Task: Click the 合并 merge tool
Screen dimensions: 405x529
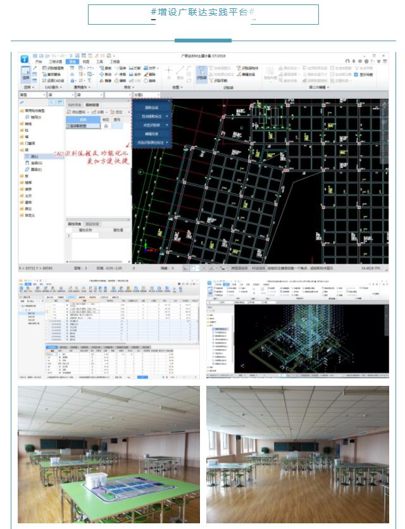Action: tap(135, 74)
